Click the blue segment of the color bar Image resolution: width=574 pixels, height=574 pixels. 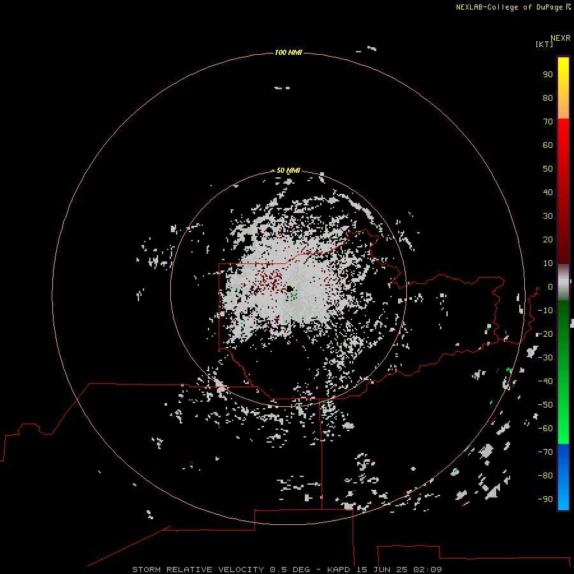pyautogui.click(x=563, y=477)
